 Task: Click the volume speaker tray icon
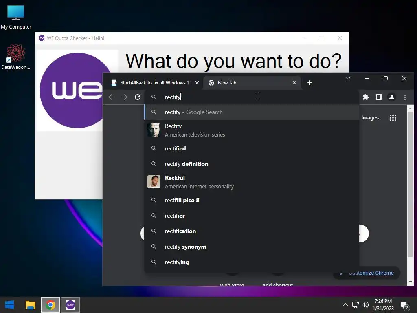[365, 305]
